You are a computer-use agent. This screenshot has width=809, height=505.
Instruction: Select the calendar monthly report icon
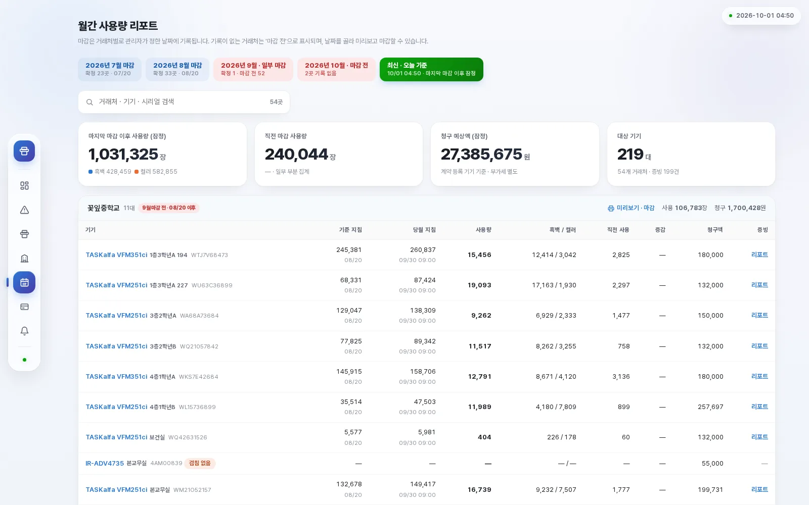[24, 282]
